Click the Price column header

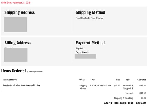[117, 80]
